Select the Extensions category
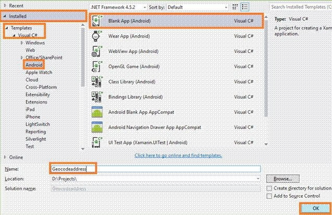 (x=36, y=102)
